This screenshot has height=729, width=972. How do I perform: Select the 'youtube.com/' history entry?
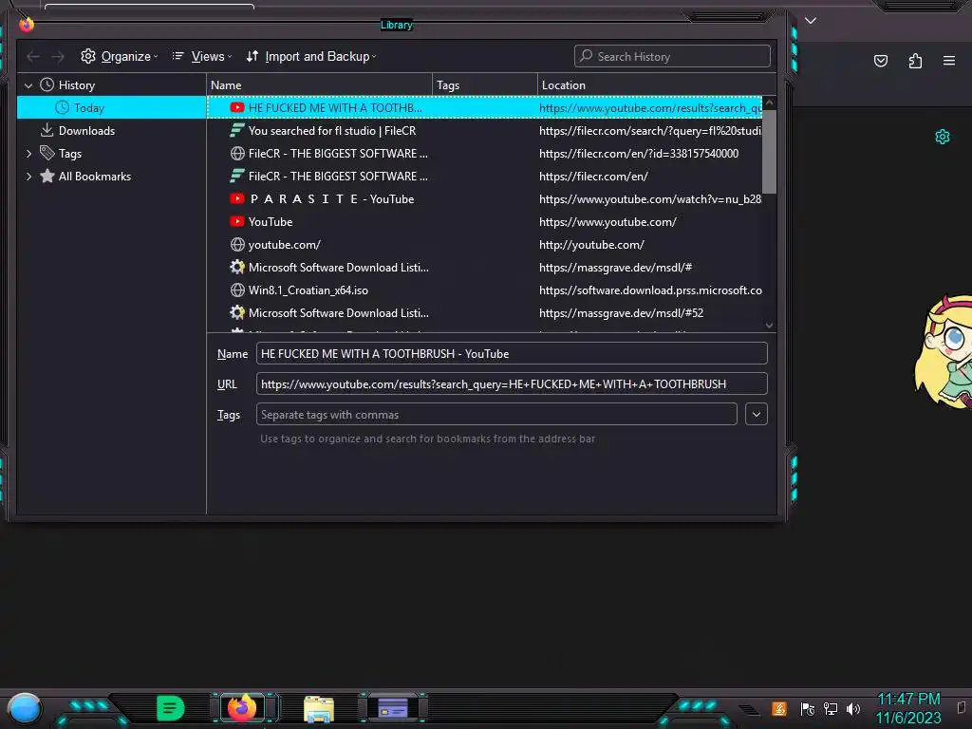(485, 244)
